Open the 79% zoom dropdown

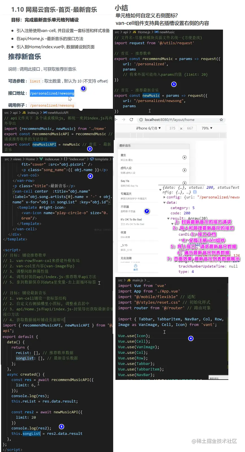point(207,128)
